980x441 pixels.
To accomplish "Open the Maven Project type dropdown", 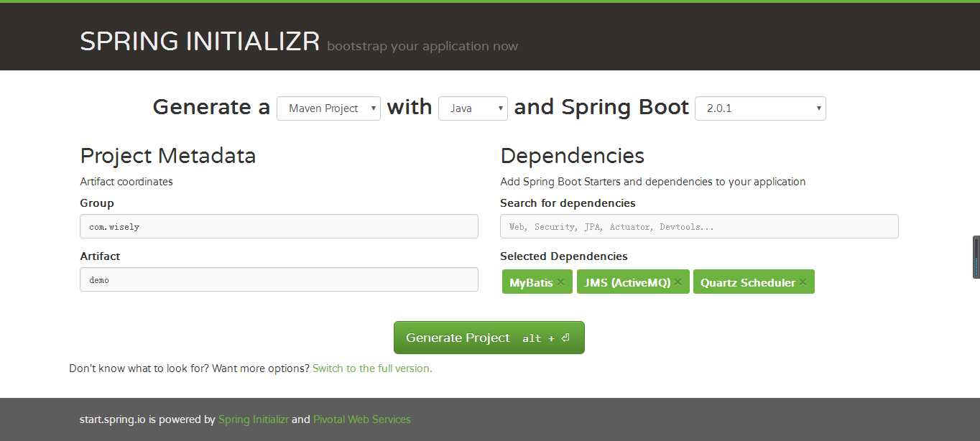I will pyautogui.click(x=328, y=108).
